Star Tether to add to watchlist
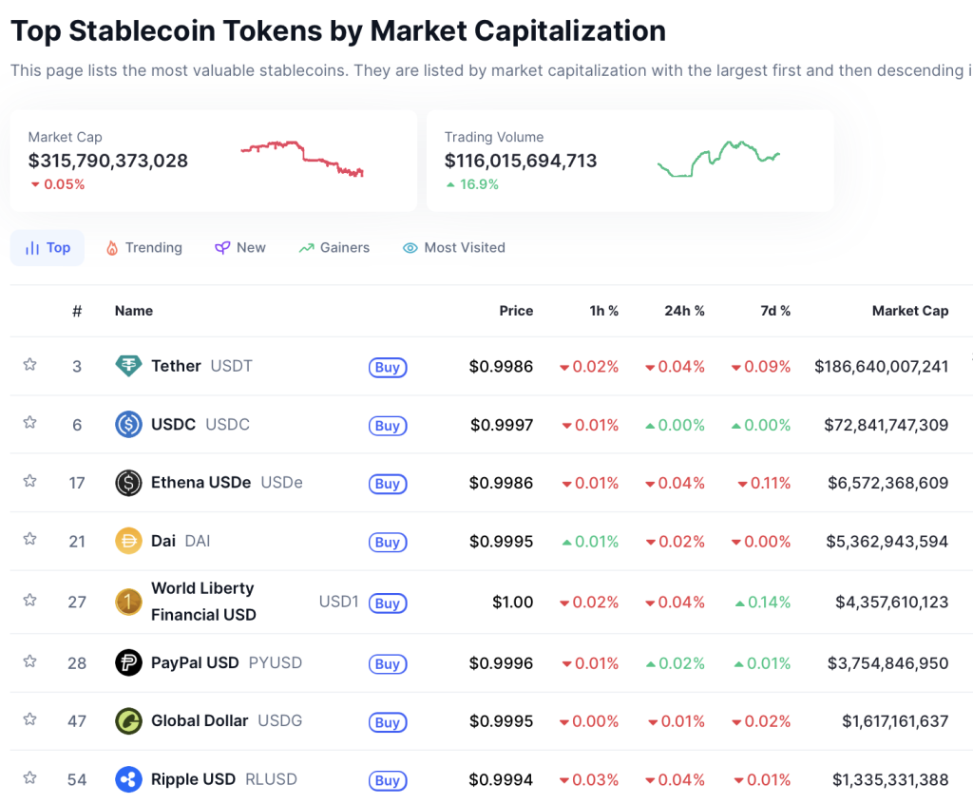This screenshot has width=973, height=804. click(29, 365)
